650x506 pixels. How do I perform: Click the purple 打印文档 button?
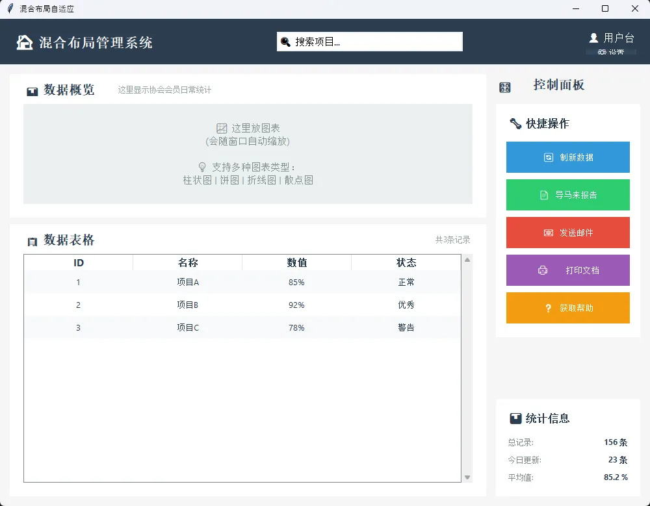567,270
